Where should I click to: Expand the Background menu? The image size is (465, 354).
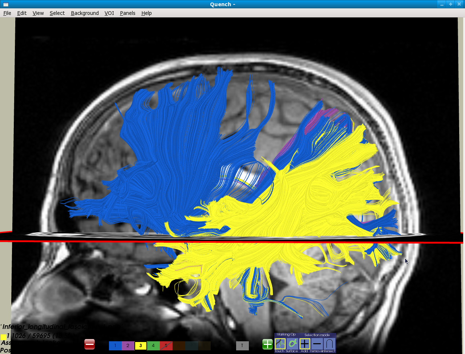[85, 13]
